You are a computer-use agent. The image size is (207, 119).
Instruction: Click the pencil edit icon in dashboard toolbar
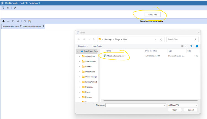(x=15, y=8)
